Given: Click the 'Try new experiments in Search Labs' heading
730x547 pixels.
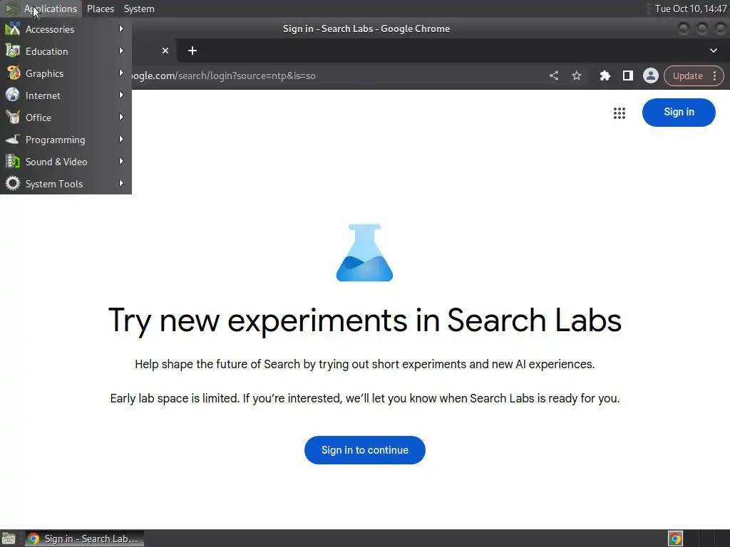Looking at the screenshot, I should pos(364,321).
